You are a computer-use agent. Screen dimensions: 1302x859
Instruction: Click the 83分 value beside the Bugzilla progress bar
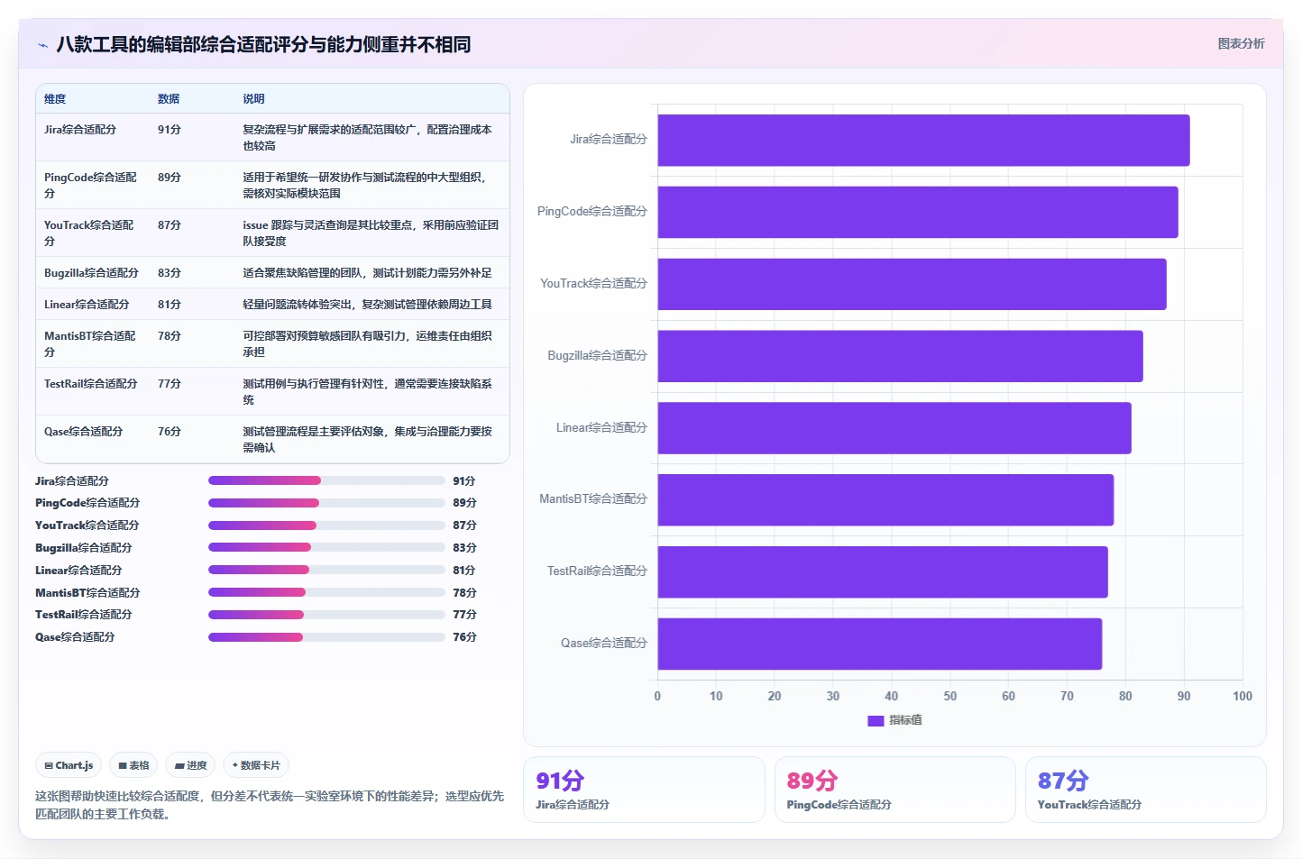(x=464, y=548)
